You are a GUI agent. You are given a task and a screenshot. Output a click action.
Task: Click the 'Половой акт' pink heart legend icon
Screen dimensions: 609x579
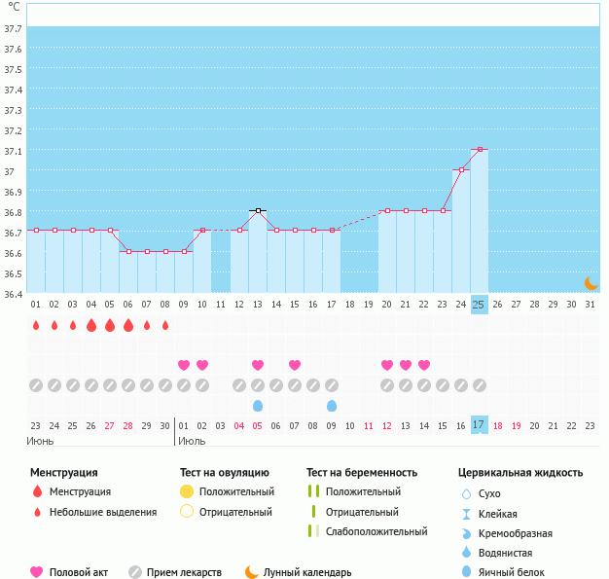pos(37,572)
